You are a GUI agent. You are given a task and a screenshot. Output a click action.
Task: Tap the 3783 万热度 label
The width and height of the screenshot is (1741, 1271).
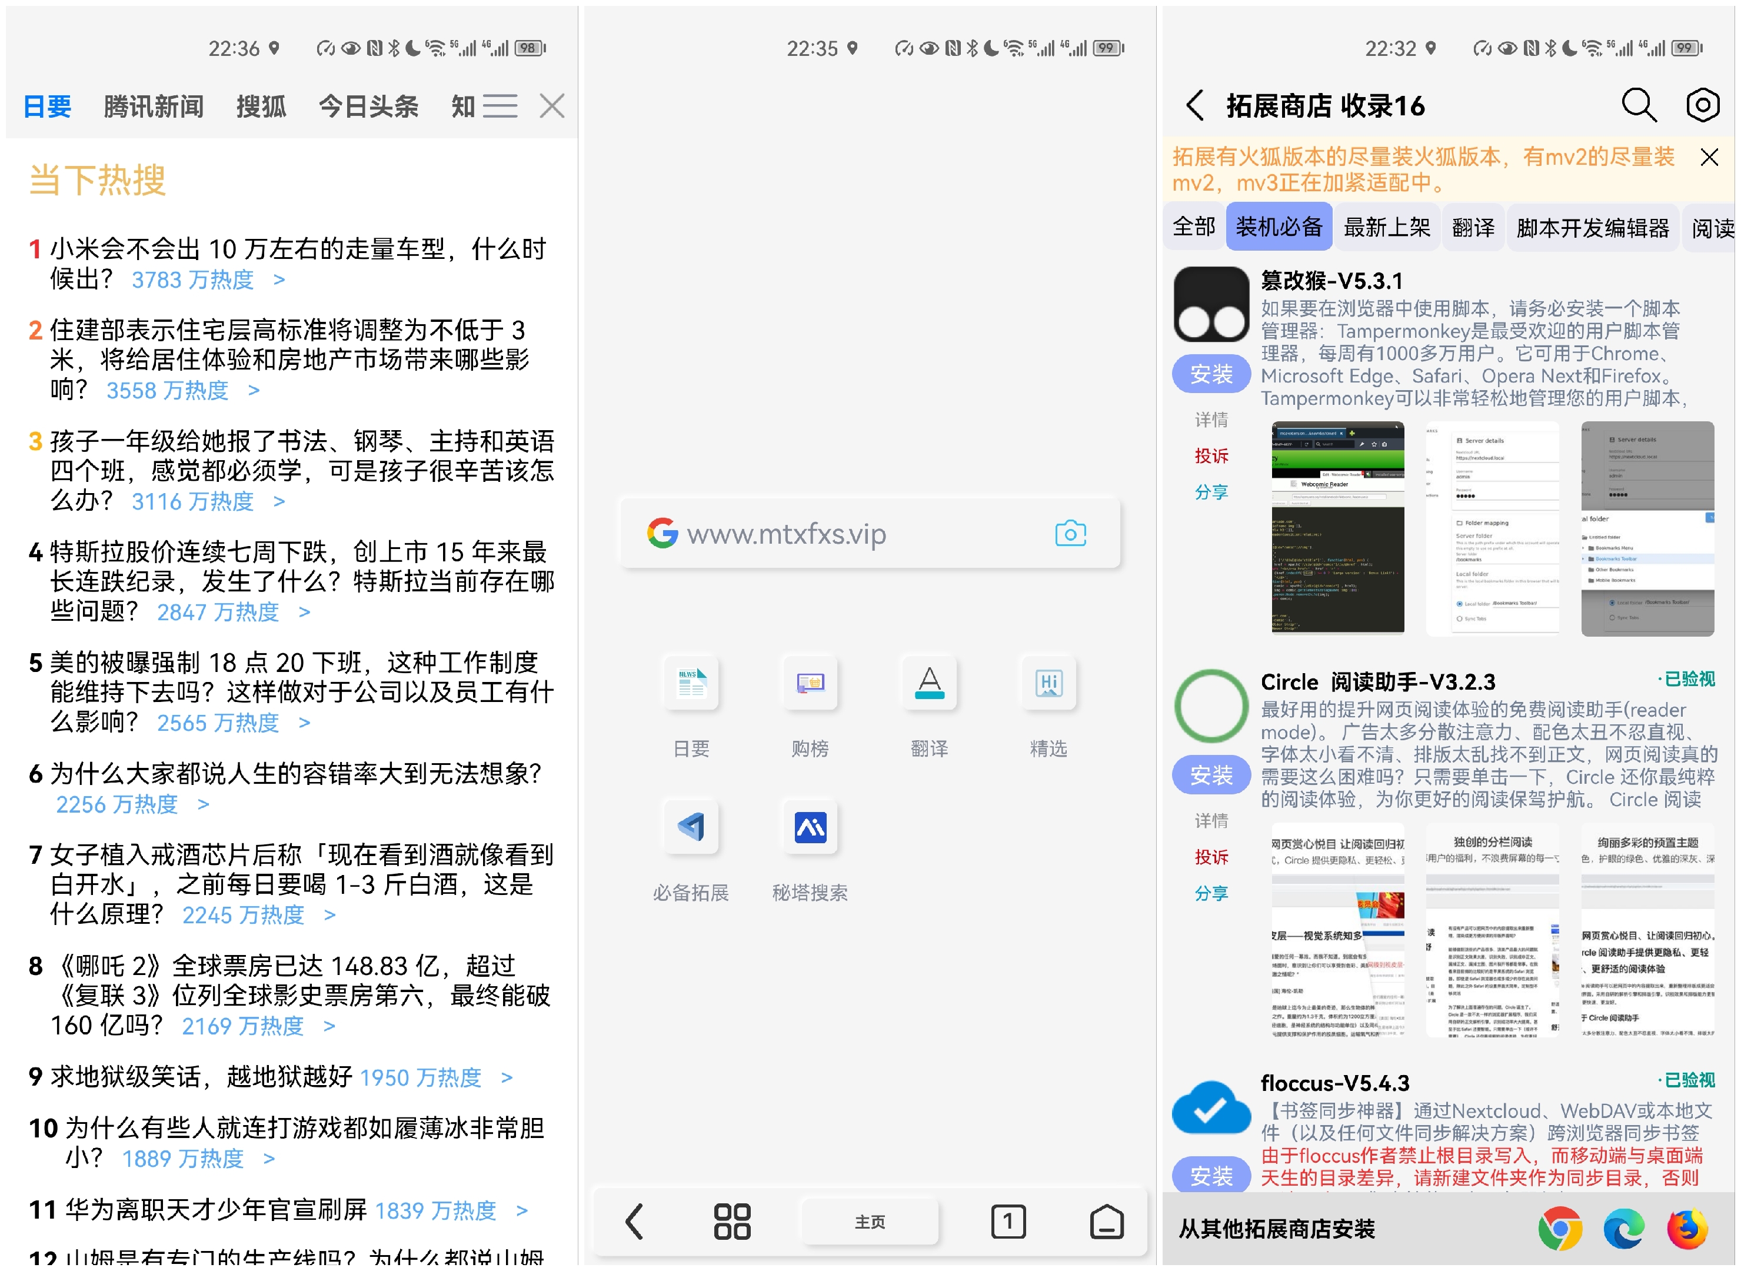tap(192, 280)
